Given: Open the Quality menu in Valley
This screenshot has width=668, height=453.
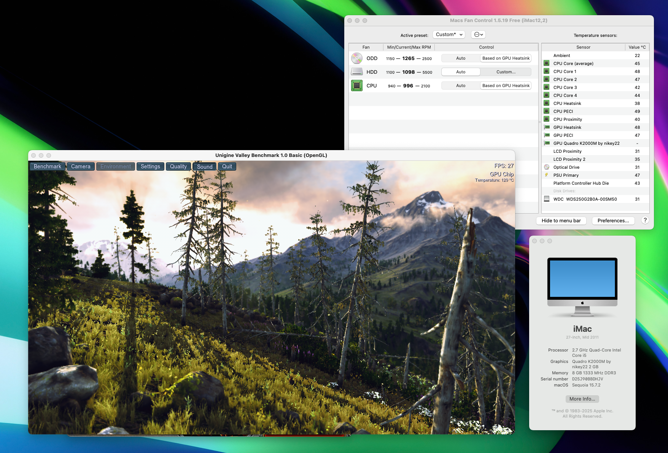Looking at the screenshot, I should click(178, 166).
